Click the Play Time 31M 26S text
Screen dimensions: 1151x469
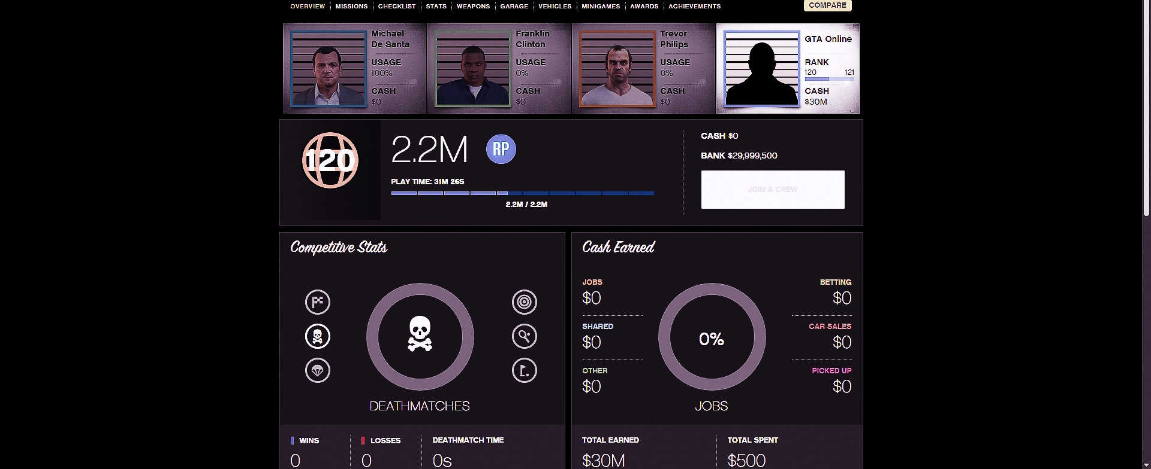427,181
